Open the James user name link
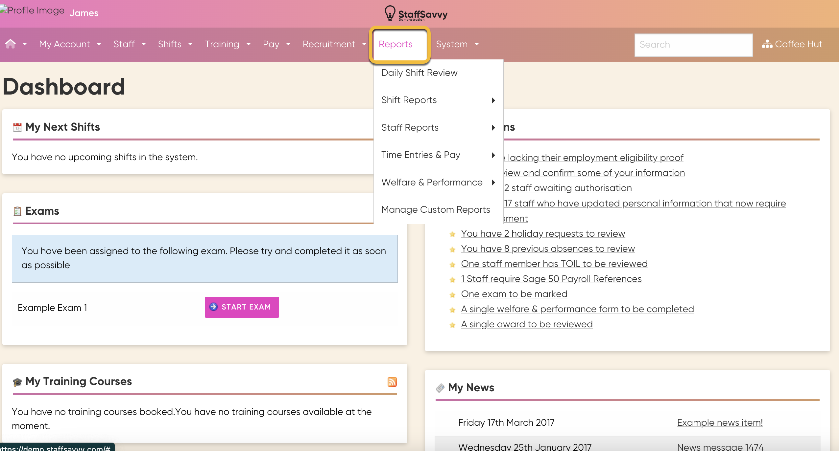 point(84,13)
